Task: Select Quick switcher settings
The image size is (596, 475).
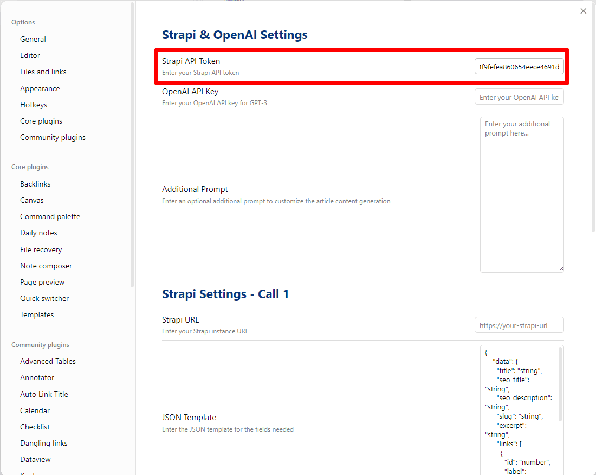Action: pos(44,299)
